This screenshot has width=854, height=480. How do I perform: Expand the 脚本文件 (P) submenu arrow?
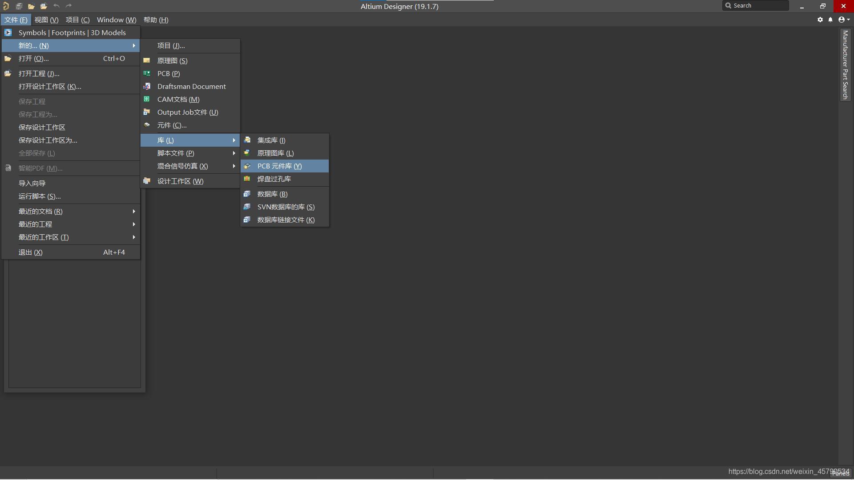pos(234,153)
